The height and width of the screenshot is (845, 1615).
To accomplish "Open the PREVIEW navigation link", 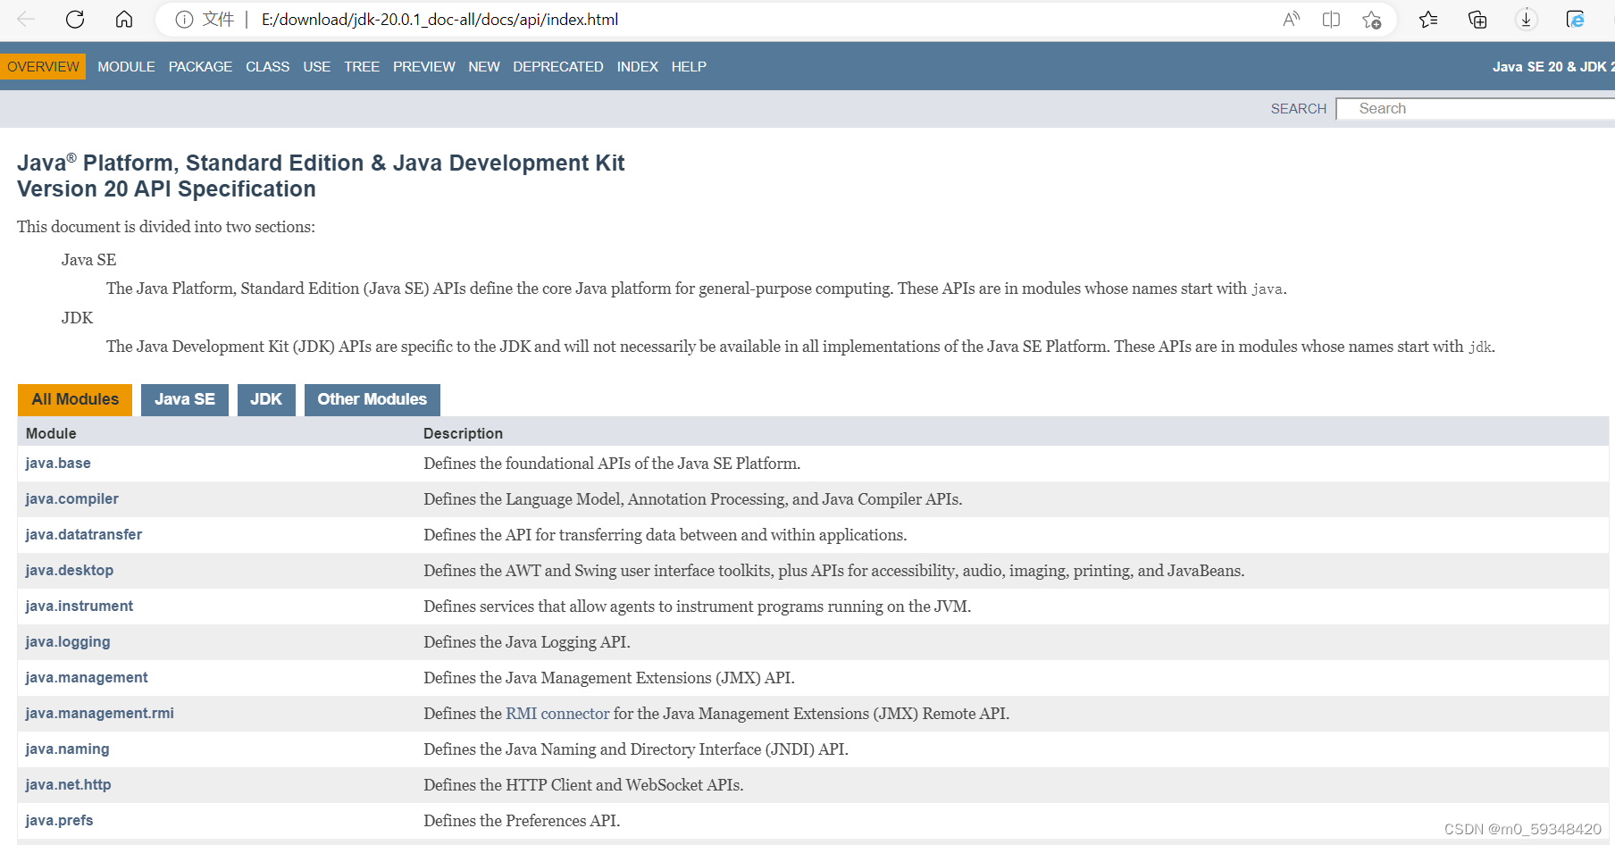I will point(424,67).
